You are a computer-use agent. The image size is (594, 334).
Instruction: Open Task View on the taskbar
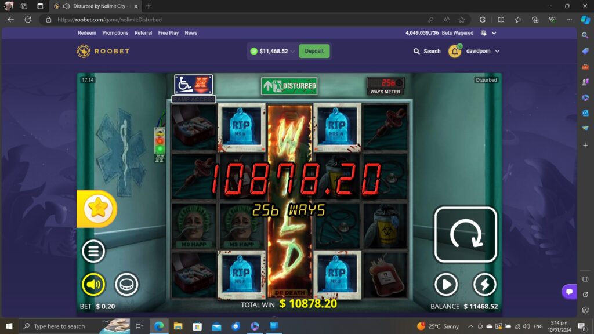[139, 326]
